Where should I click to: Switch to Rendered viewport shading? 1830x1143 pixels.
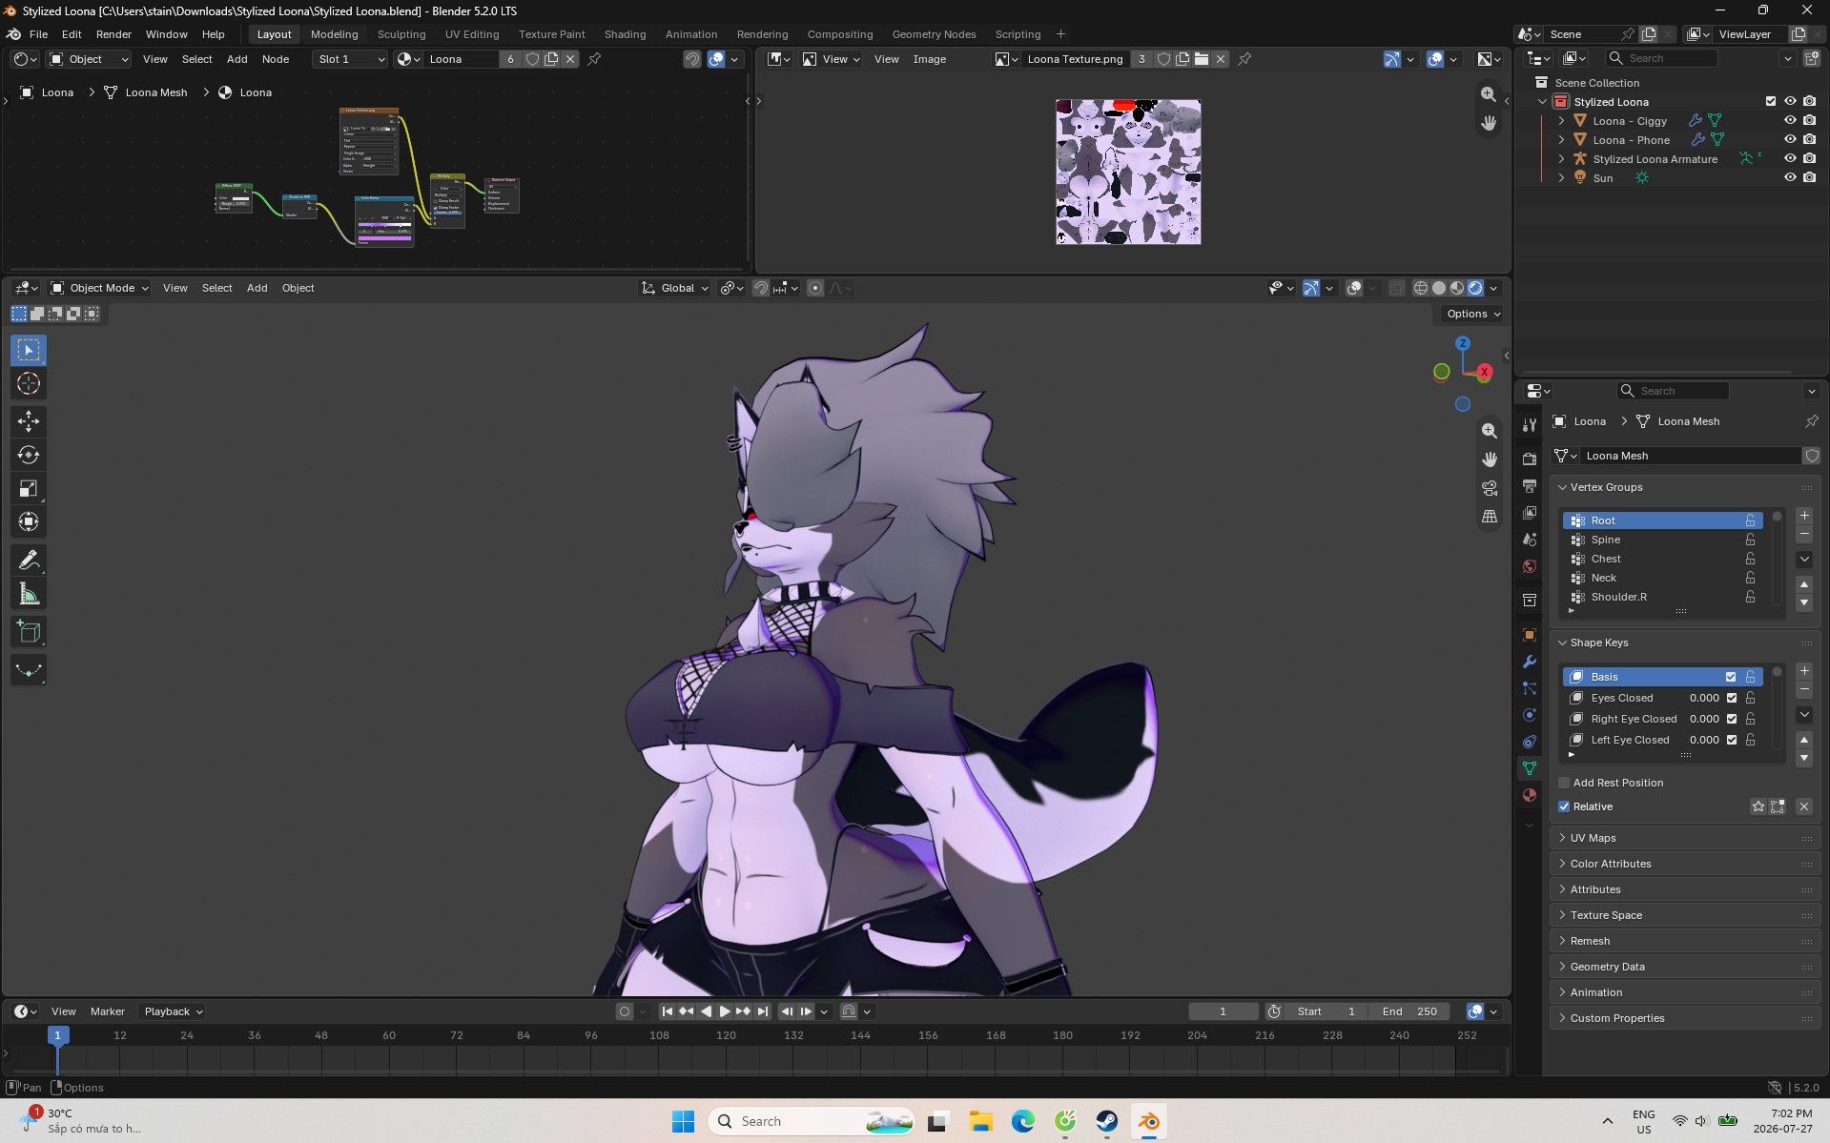click(x=1475, y=288)
